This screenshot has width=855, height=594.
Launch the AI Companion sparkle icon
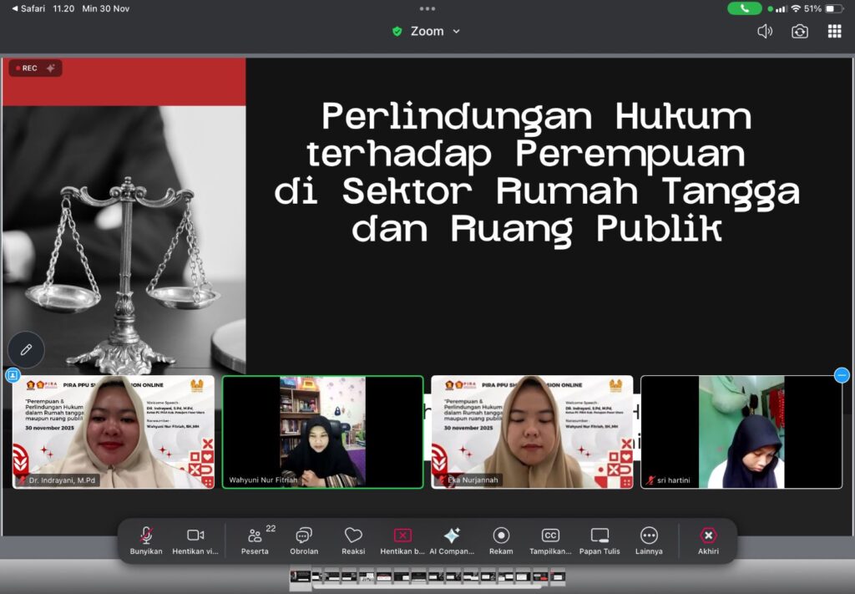click(x=452, y=540)
